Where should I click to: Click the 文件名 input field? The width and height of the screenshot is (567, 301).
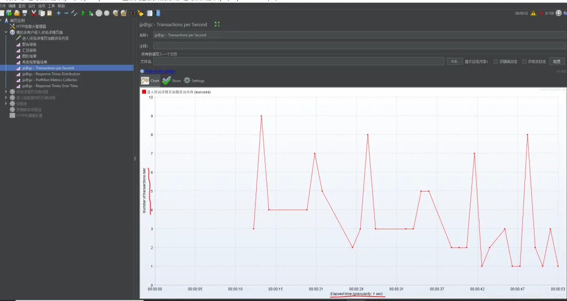coord(299,61)
